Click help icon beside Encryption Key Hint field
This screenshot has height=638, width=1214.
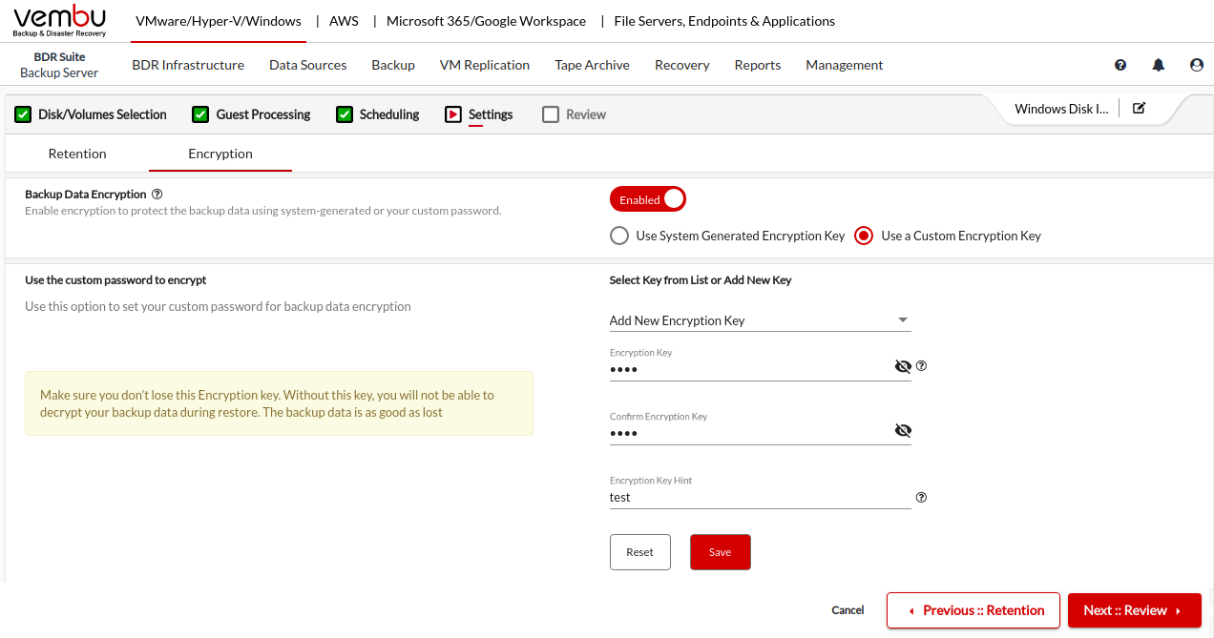[921, 497]
